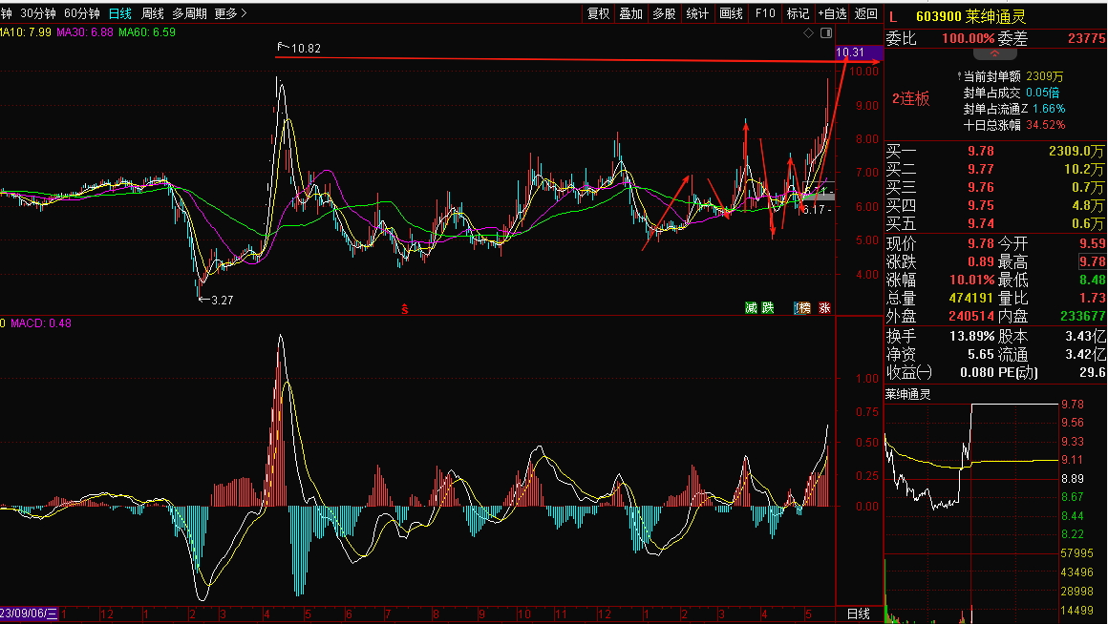Switch to the 30分钟 period tab

tap(38, 13)
